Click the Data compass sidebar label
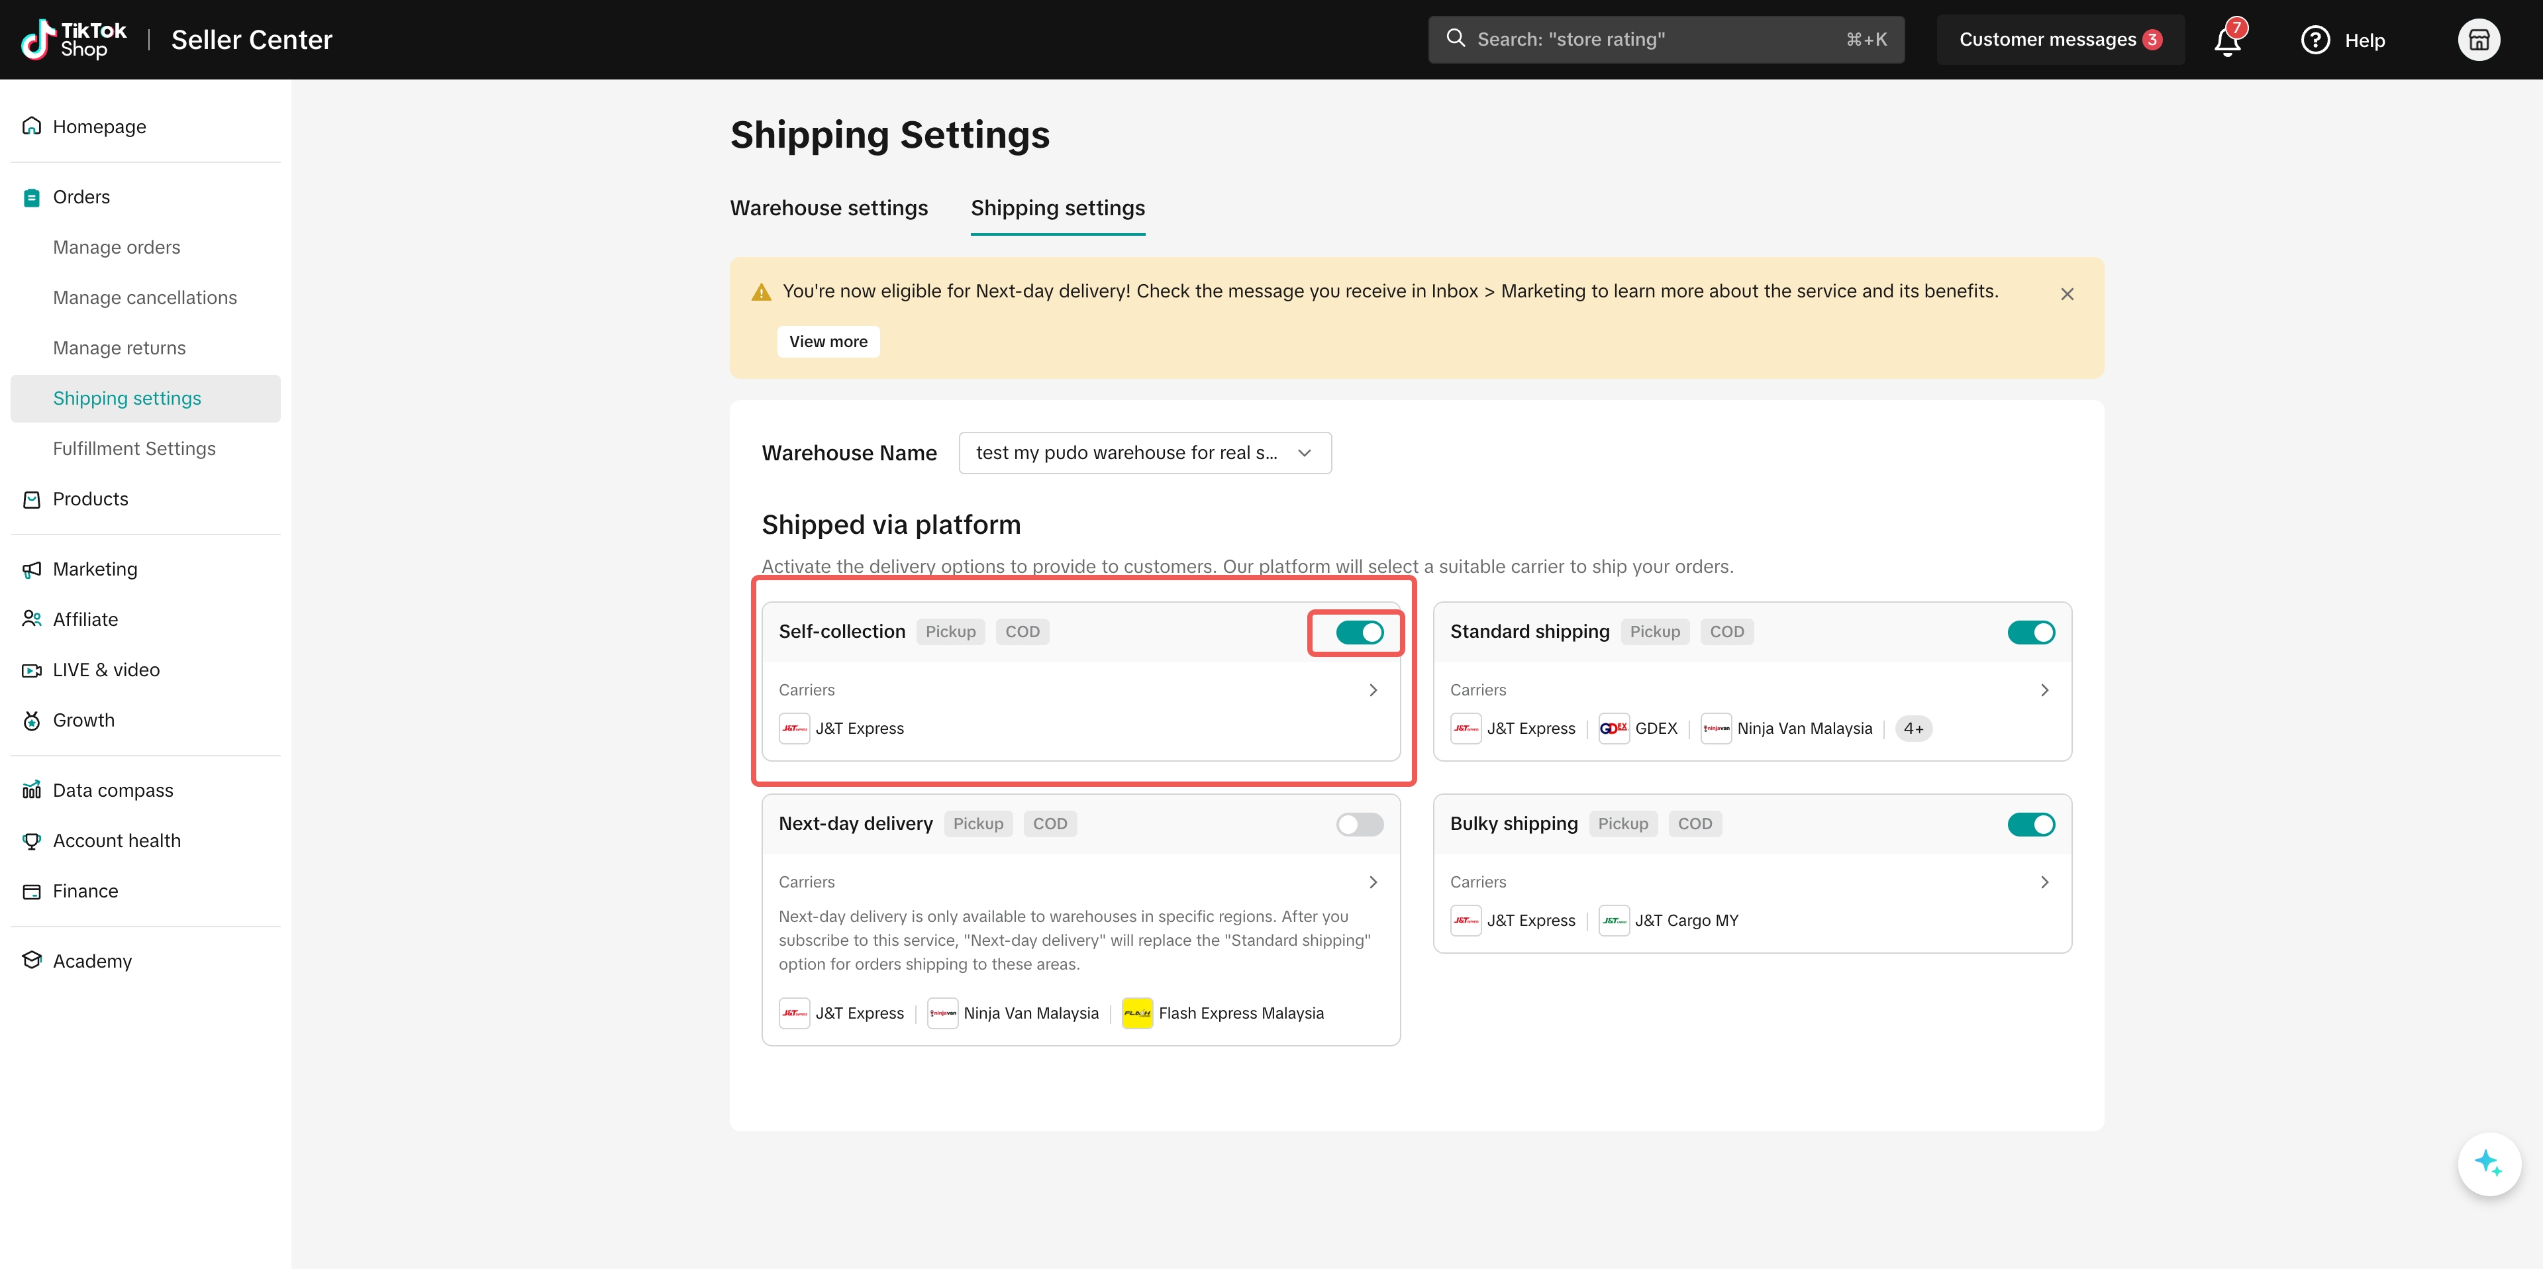This screenshot has width=2543, height=1269. (113, 790)
